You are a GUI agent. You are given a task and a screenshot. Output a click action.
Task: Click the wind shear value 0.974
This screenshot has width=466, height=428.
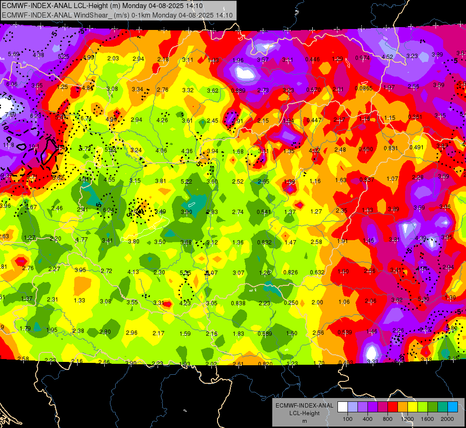click(362, 58)
